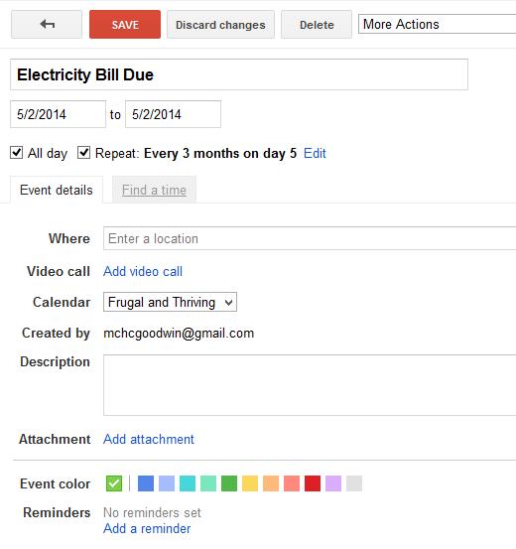This screenshot has width=516, height=549.
Task: Select the default green checked color
Action: tap(114, 483)
